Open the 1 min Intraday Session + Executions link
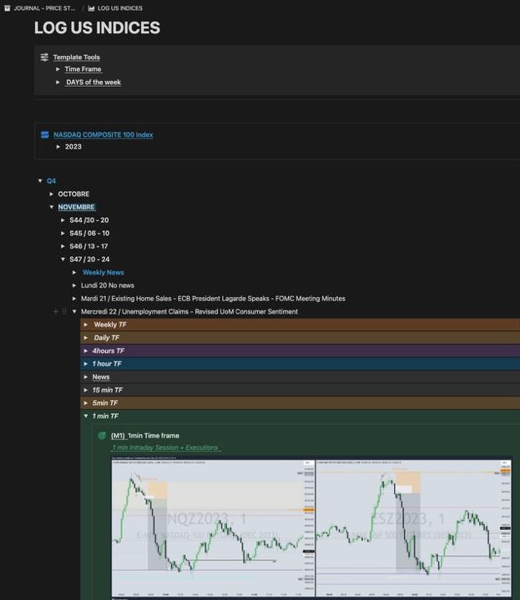Screen dimensions: 520x600 165,448
